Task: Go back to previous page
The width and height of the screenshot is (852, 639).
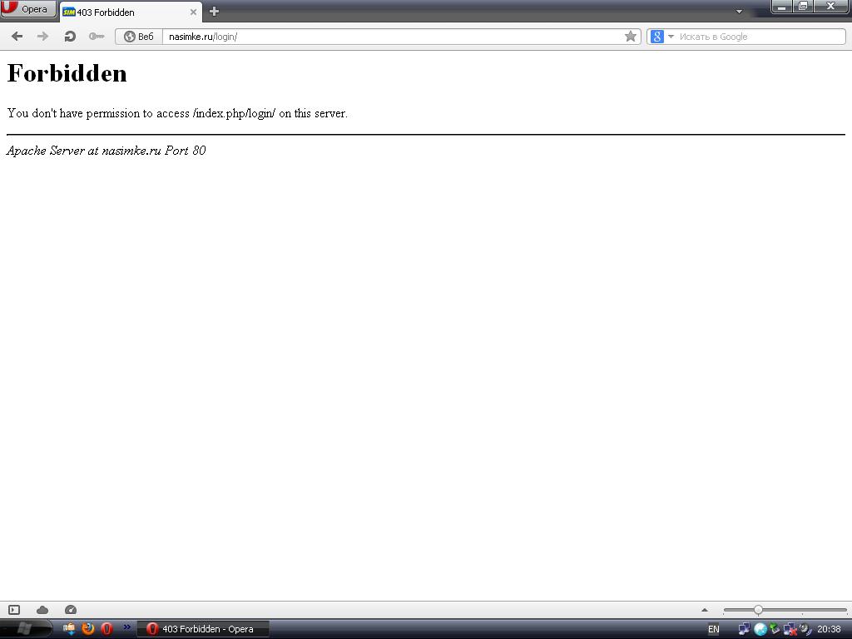Action: pos(17,37)
